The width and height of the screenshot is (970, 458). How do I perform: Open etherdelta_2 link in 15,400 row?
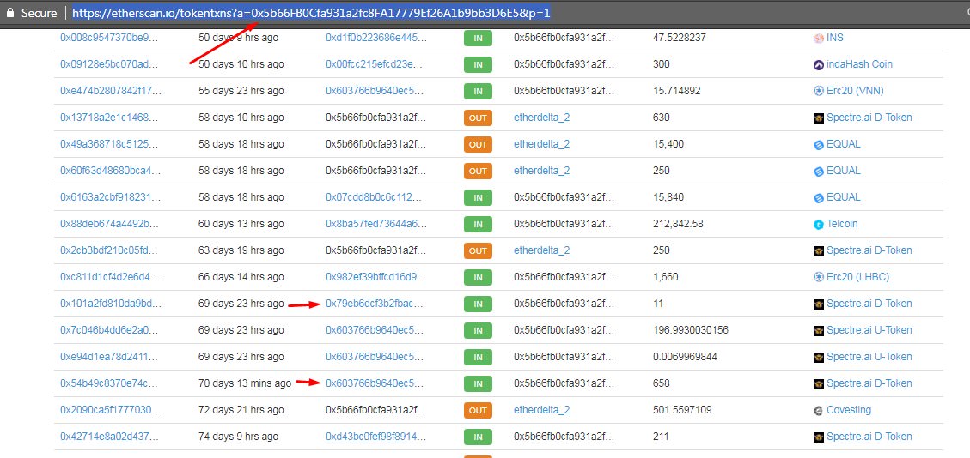tap(542, 144)
